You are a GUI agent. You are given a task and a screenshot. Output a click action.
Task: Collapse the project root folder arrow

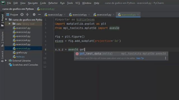point(6,19)
